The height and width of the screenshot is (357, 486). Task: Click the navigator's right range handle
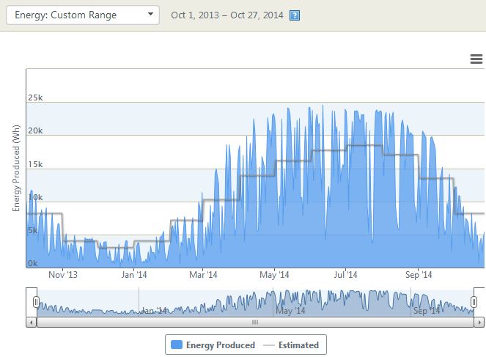[474, 302]
